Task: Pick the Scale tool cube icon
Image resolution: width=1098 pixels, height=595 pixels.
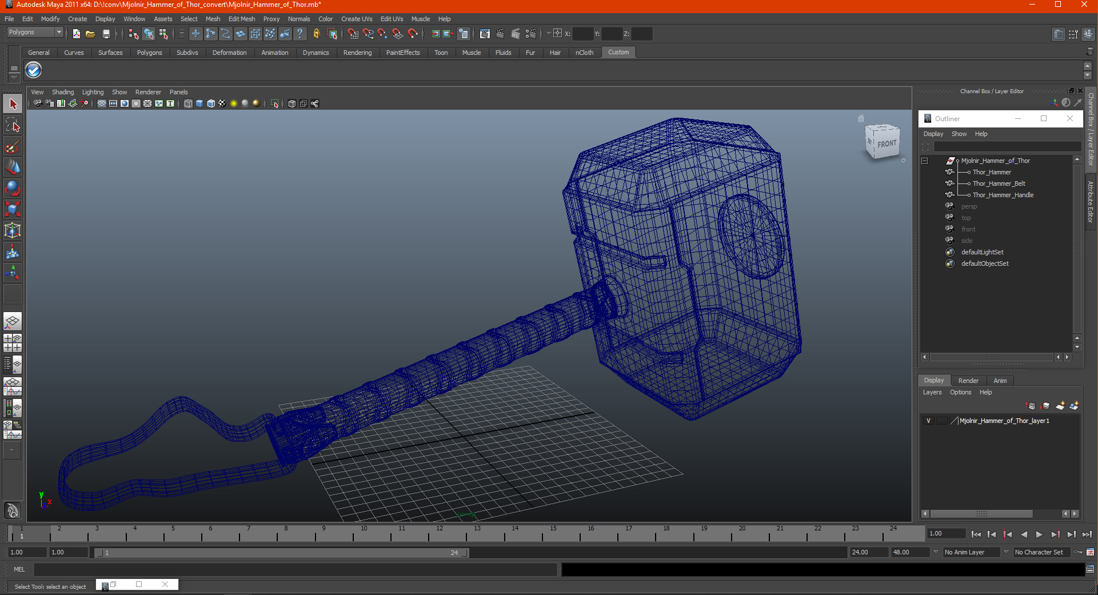Action: point(13,209)
